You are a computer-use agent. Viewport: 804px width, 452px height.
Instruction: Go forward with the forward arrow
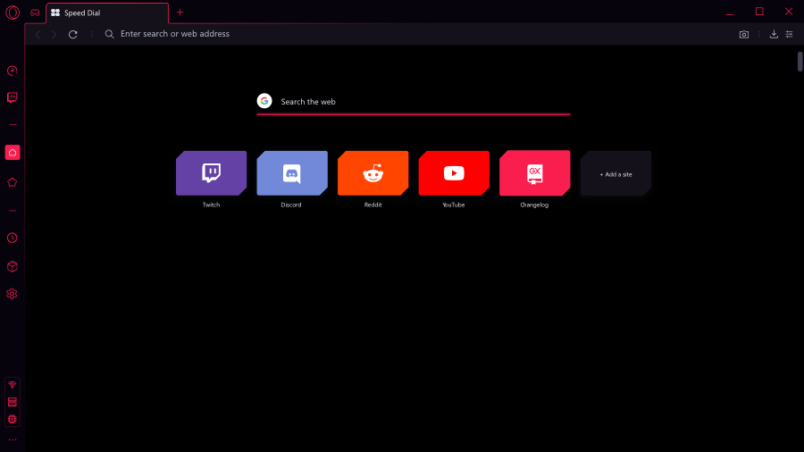point(54,34)
